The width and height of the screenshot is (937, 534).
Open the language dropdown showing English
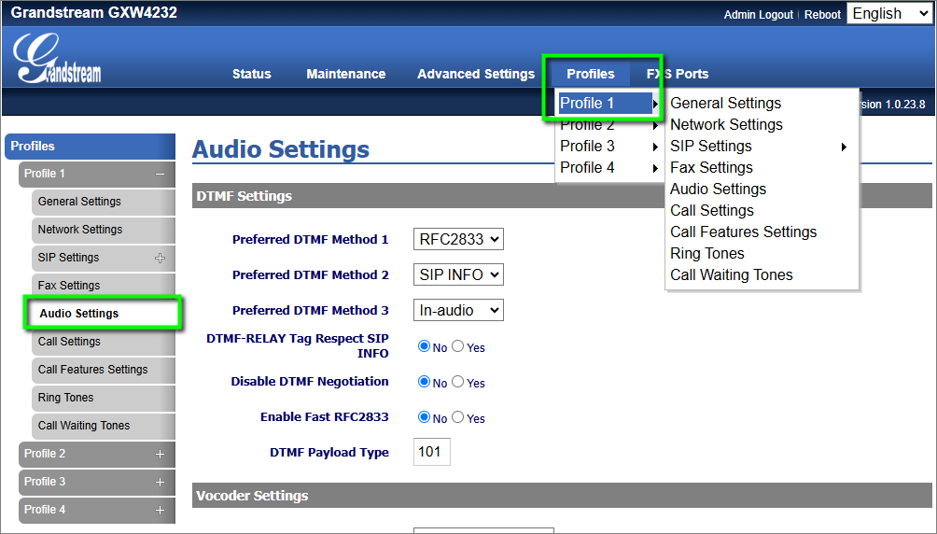click(x=889, y=13)
